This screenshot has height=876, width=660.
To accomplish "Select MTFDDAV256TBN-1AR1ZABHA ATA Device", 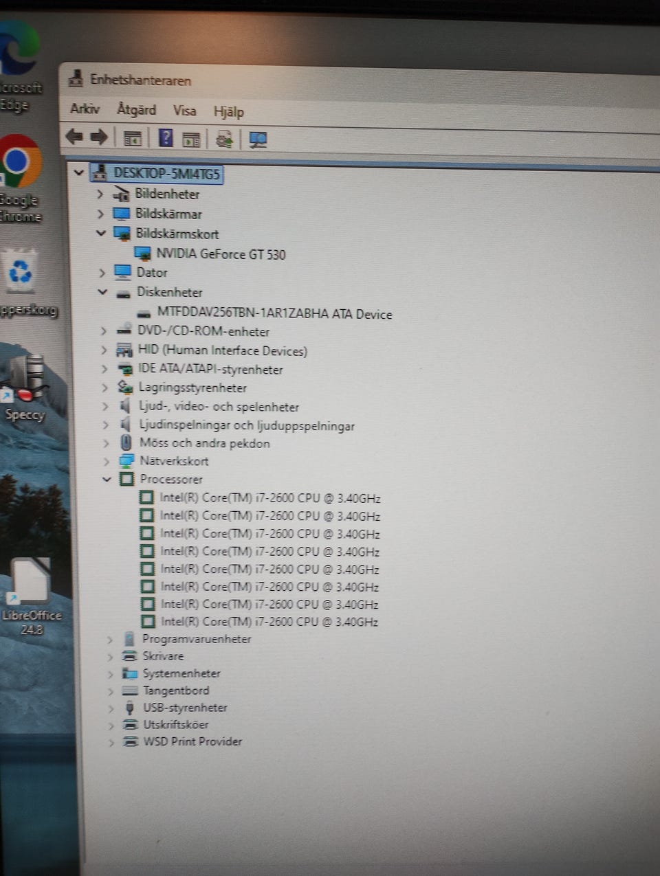I will pos(274,314).
